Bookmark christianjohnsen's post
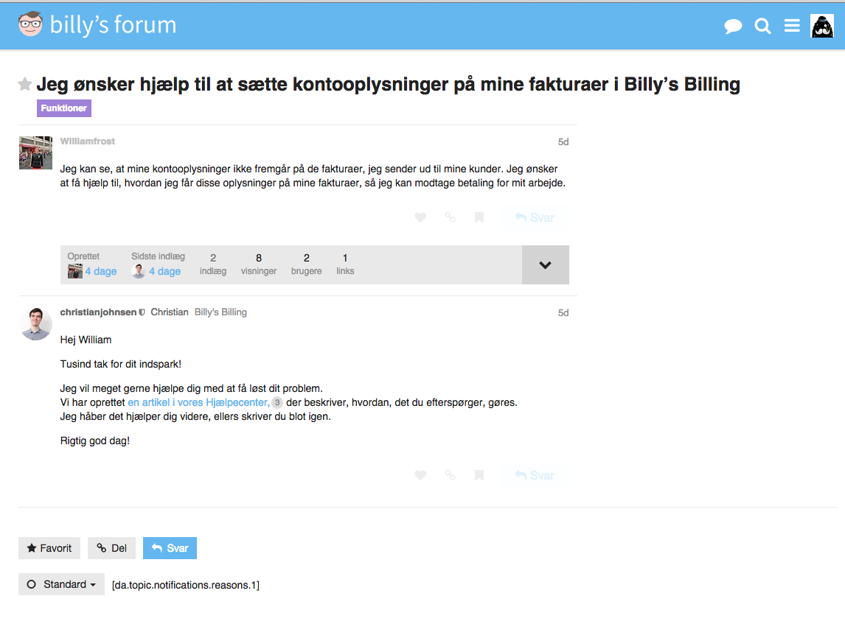 [479, 475]
